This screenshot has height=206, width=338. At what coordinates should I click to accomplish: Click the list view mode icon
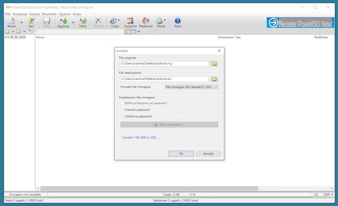pyautogui.click(x=134, y=32)
